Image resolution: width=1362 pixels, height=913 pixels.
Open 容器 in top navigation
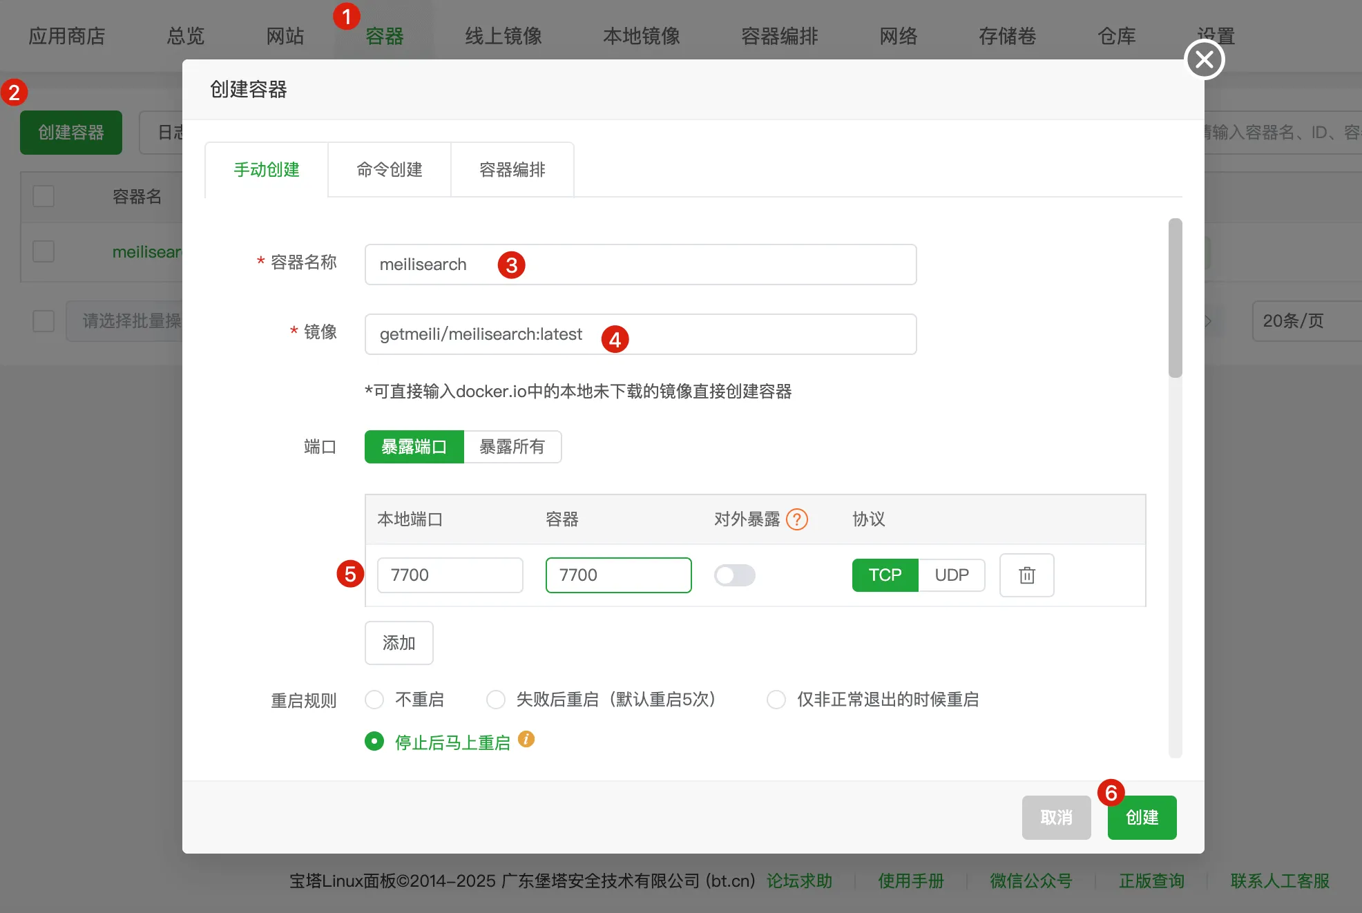point(385,36)
